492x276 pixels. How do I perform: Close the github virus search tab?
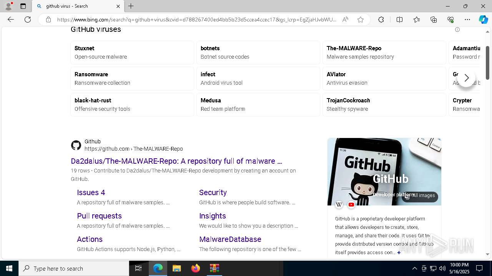pyautogui.click(x=118, y=6)
